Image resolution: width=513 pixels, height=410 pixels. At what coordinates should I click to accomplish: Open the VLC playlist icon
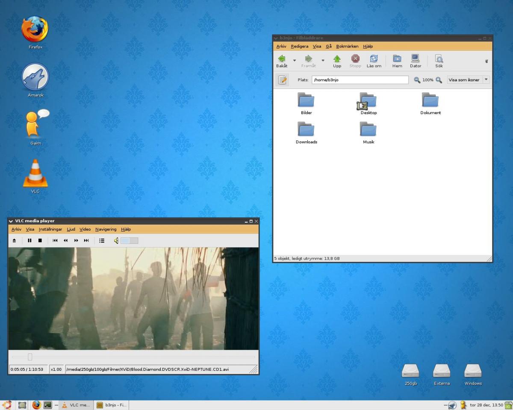[x=102, y=240]
